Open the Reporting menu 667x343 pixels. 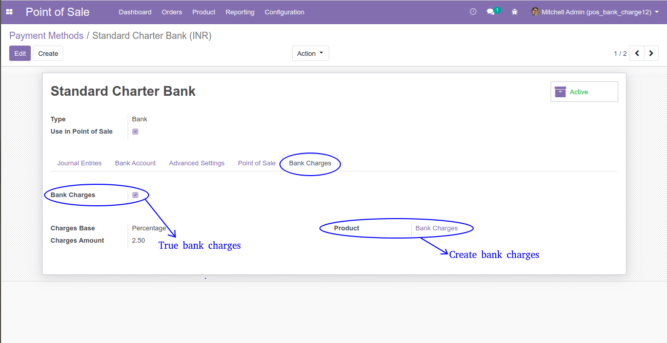[x=240, y=12]
